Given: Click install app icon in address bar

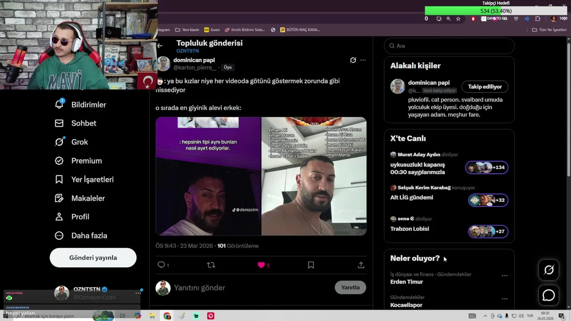Looking at the screenshot, I should tap(439, 19).
